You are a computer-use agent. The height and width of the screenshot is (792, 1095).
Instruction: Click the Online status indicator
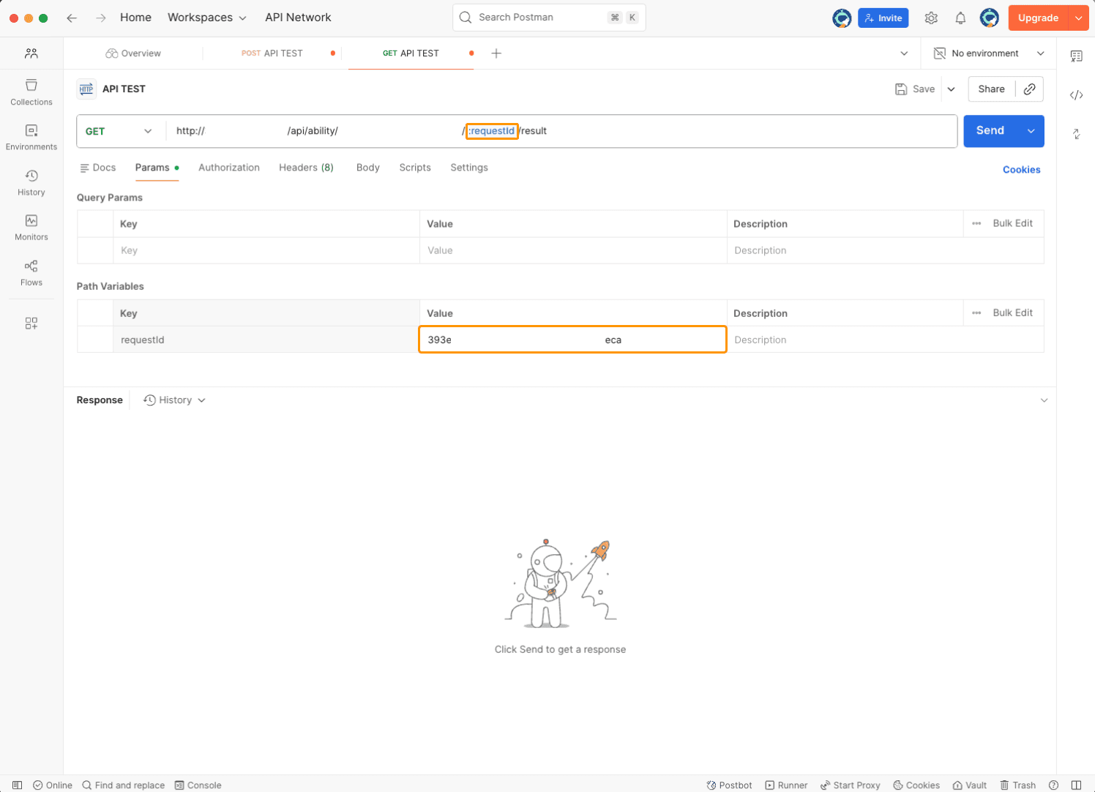[53, 785]
